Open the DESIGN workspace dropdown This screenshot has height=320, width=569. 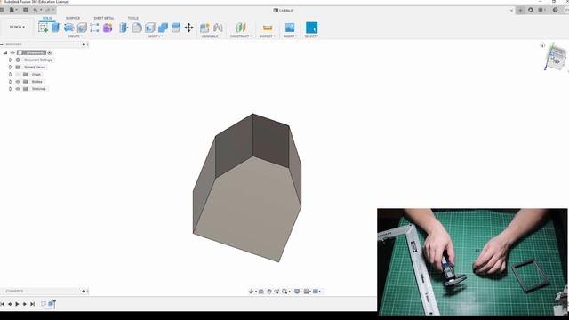point(17,28)
